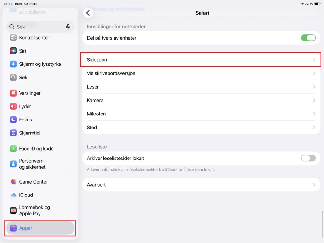Select the iCloud cloud icon
This screenshot has width=324, height=243.
13,195
